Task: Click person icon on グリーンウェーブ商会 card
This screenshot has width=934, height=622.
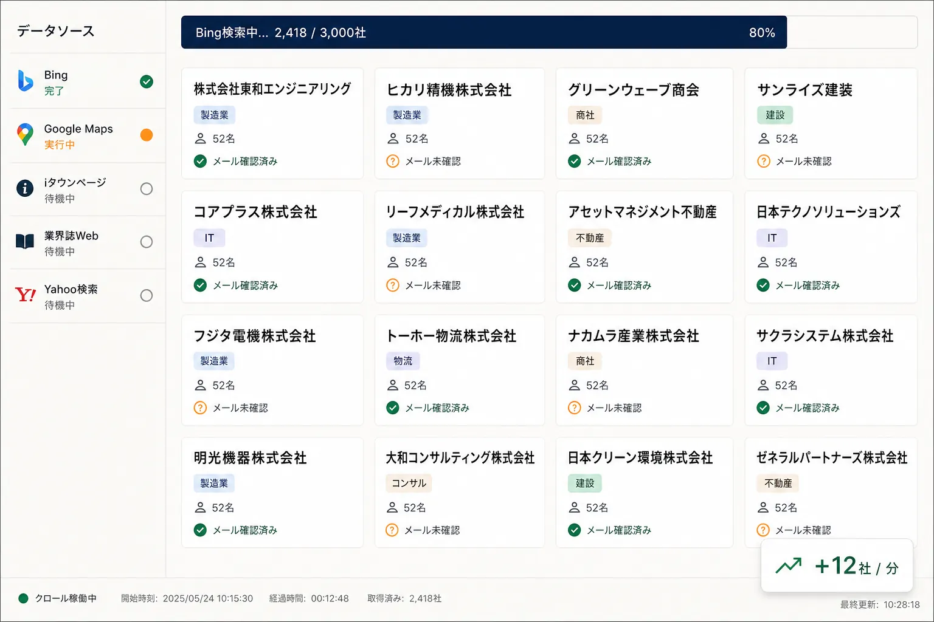Action: point(574,138)
